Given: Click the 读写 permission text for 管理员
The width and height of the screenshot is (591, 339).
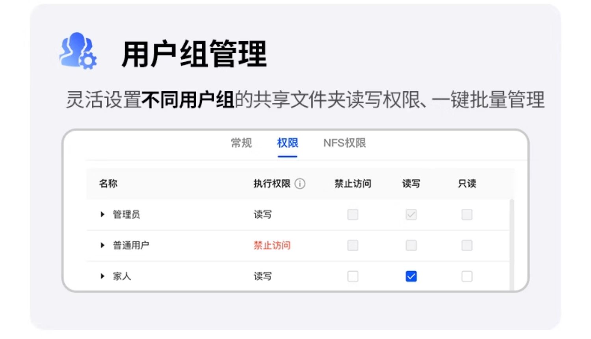Looking at the screenshot, I should (262, 214).
